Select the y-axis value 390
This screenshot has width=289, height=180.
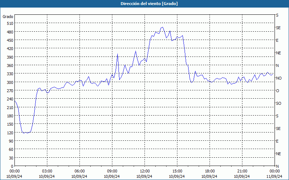(x=10, y=57)
